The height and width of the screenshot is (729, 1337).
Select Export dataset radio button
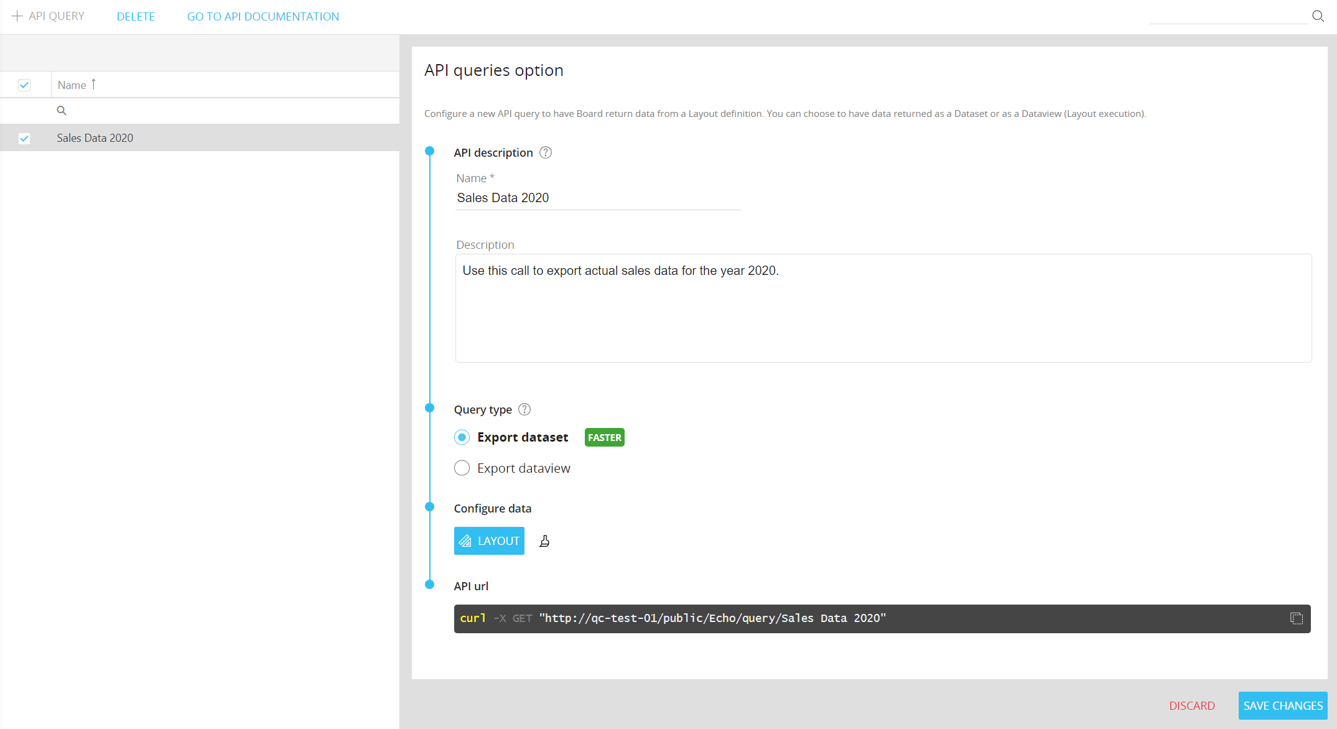(462, 437)
